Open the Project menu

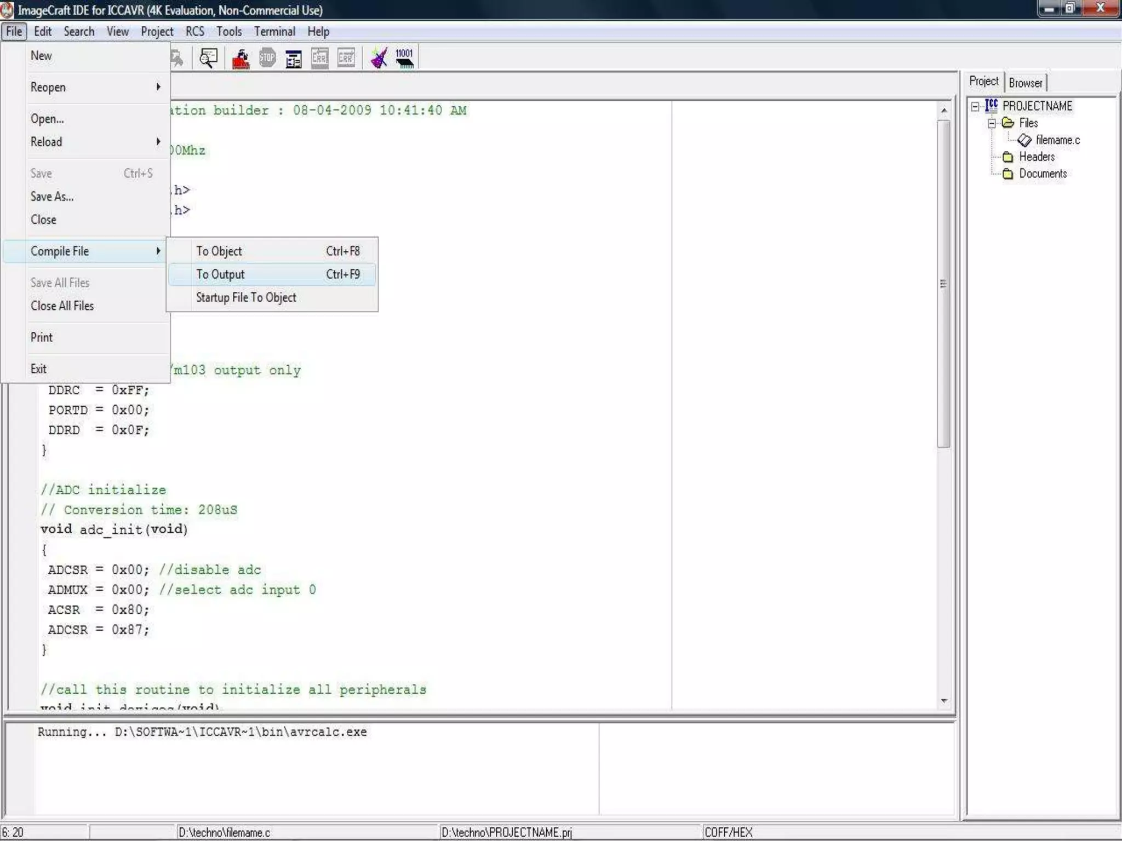(x=157, y=31)
